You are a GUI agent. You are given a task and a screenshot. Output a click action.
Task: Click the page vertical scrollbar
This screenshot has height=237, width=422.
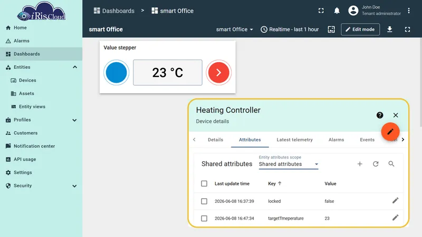(x=420, y=82)
